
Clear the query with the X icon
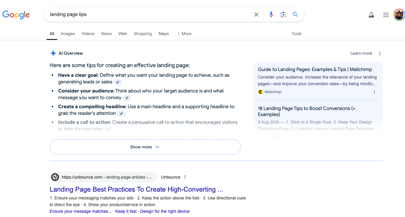point(256,14)
